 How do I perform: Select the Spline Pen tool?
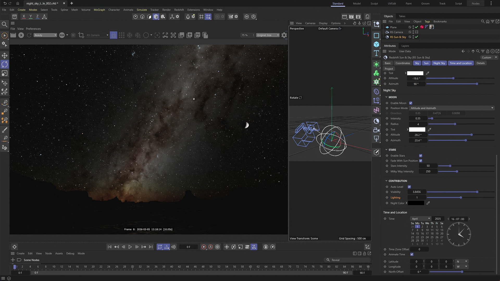point(4,102)
